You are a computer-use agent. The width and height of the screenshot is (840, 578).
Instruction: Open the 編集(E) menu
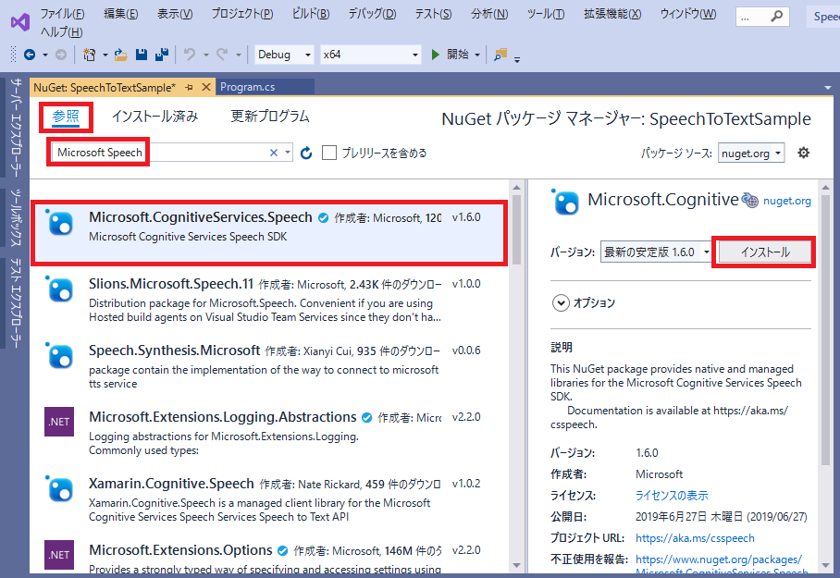120,14
